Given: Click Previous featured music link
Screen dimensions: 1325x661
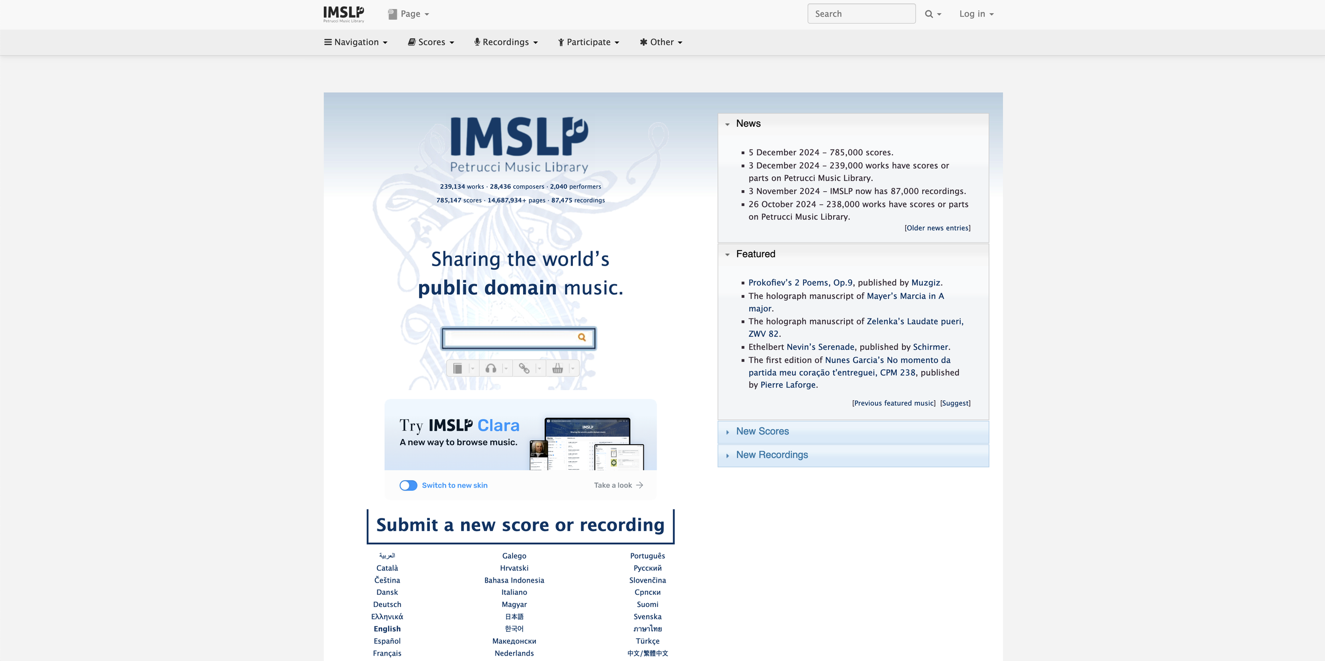Looking at the screenshot, I should 894,403.
